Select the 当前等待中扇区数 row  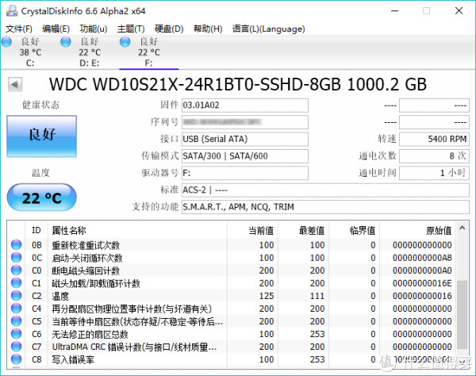point(232,321)
